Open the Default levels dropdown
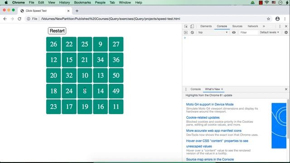The width and height of the screenshot is (290, 163). pyautogui.click(x=269, y=32)
